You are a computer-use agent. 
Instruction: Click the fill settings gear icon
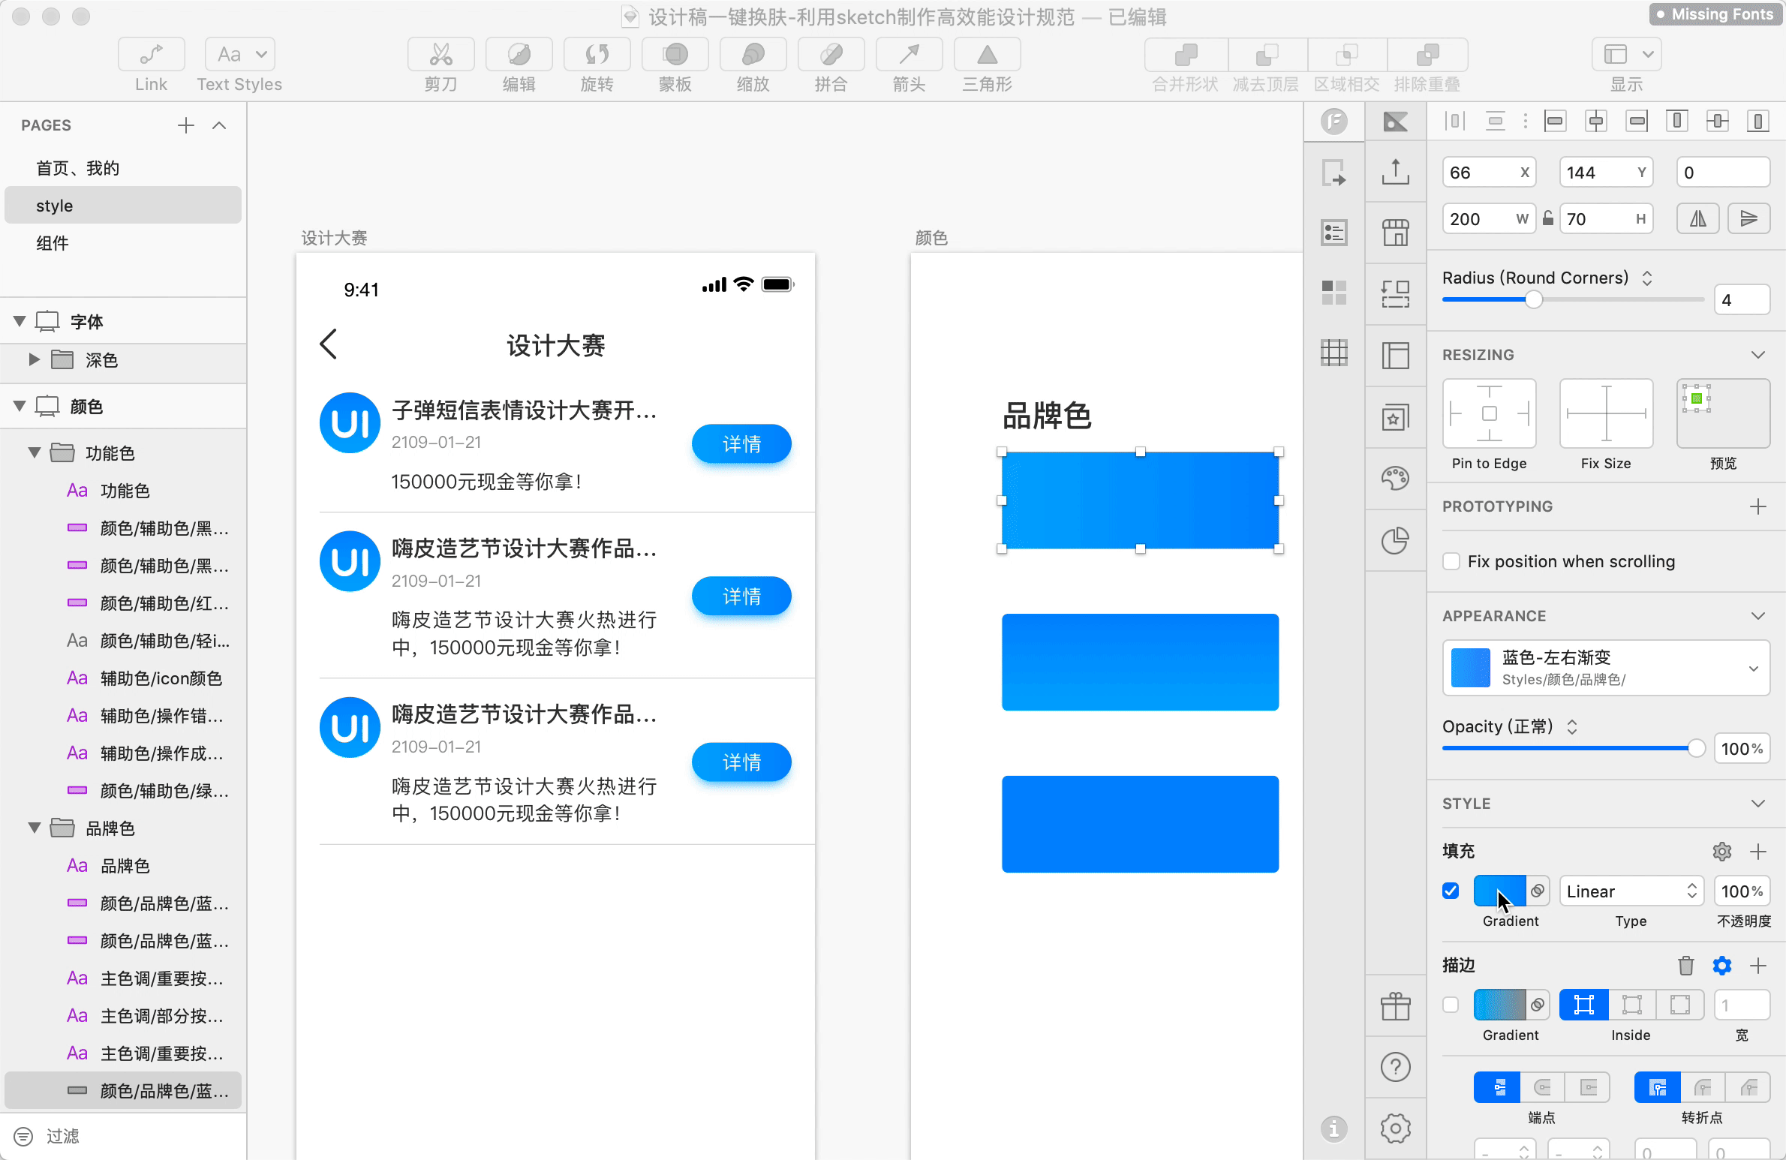click(1721, 852)
